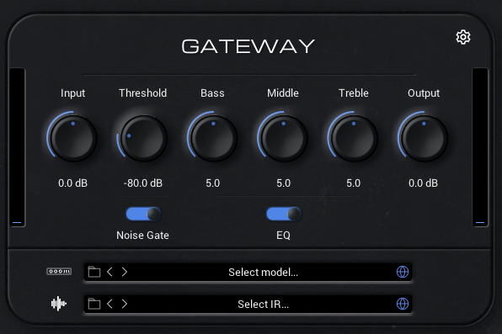The image size is (502, 334).
Task: Open the IR folder browser icon
Action: coord(94,304)
